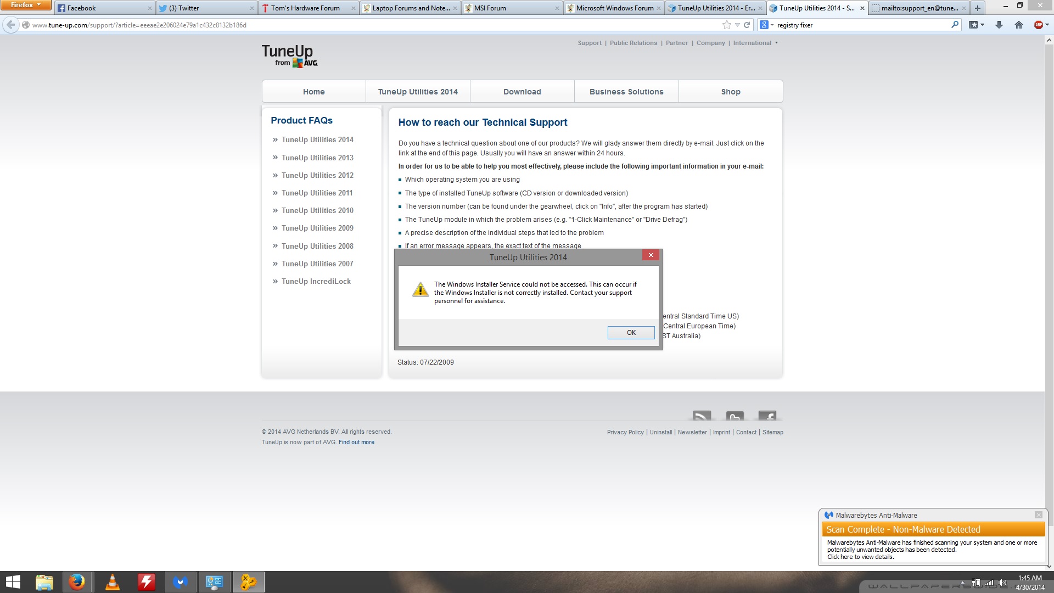The height and width of the screenshot is (593, 1054).
Task: Click the Public Relations link
Action: 633,43
